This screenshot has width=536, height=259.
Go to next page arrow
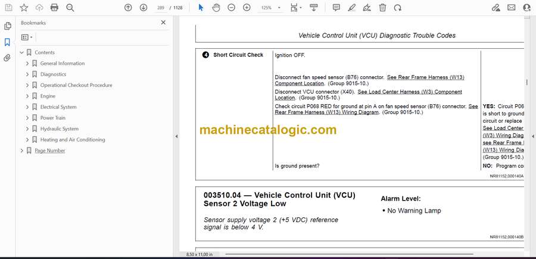[x=143, y=8]
